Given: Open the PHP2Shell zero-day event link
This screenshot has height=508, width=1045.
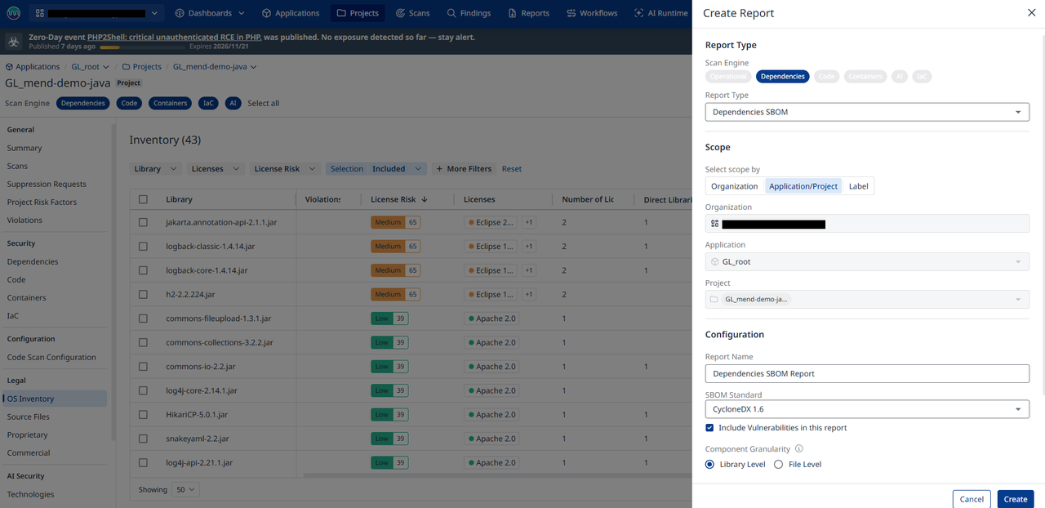Looking at the screenshot, I should [x=175, y=38].
